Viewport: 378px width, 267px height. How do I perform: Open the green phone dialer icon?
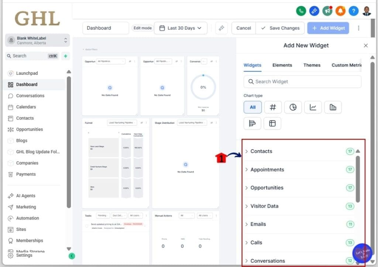[x=301, y=11]
